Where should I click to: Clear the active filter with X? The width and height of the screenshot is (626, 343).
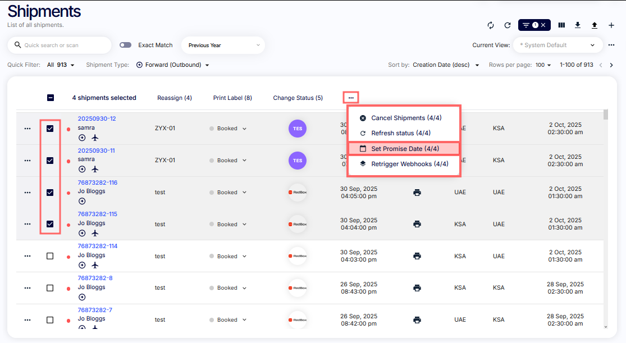point(543,25)
